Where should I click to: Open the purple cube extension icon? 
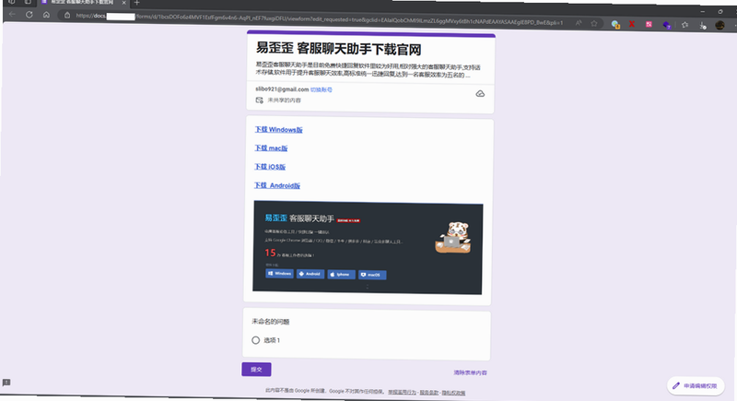tap(666, 25)
